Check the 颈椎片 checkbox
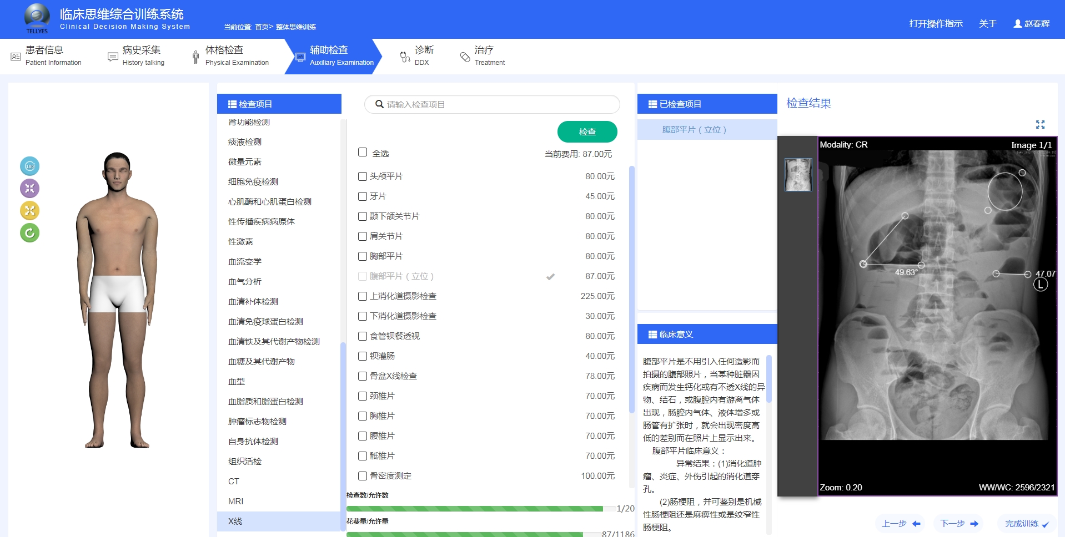The height and width of the screenshot is (537, 1065). 363,396
